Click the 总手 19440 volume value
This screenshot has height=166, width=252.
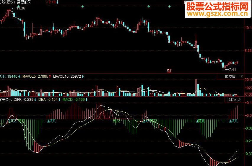pos(9,76)
